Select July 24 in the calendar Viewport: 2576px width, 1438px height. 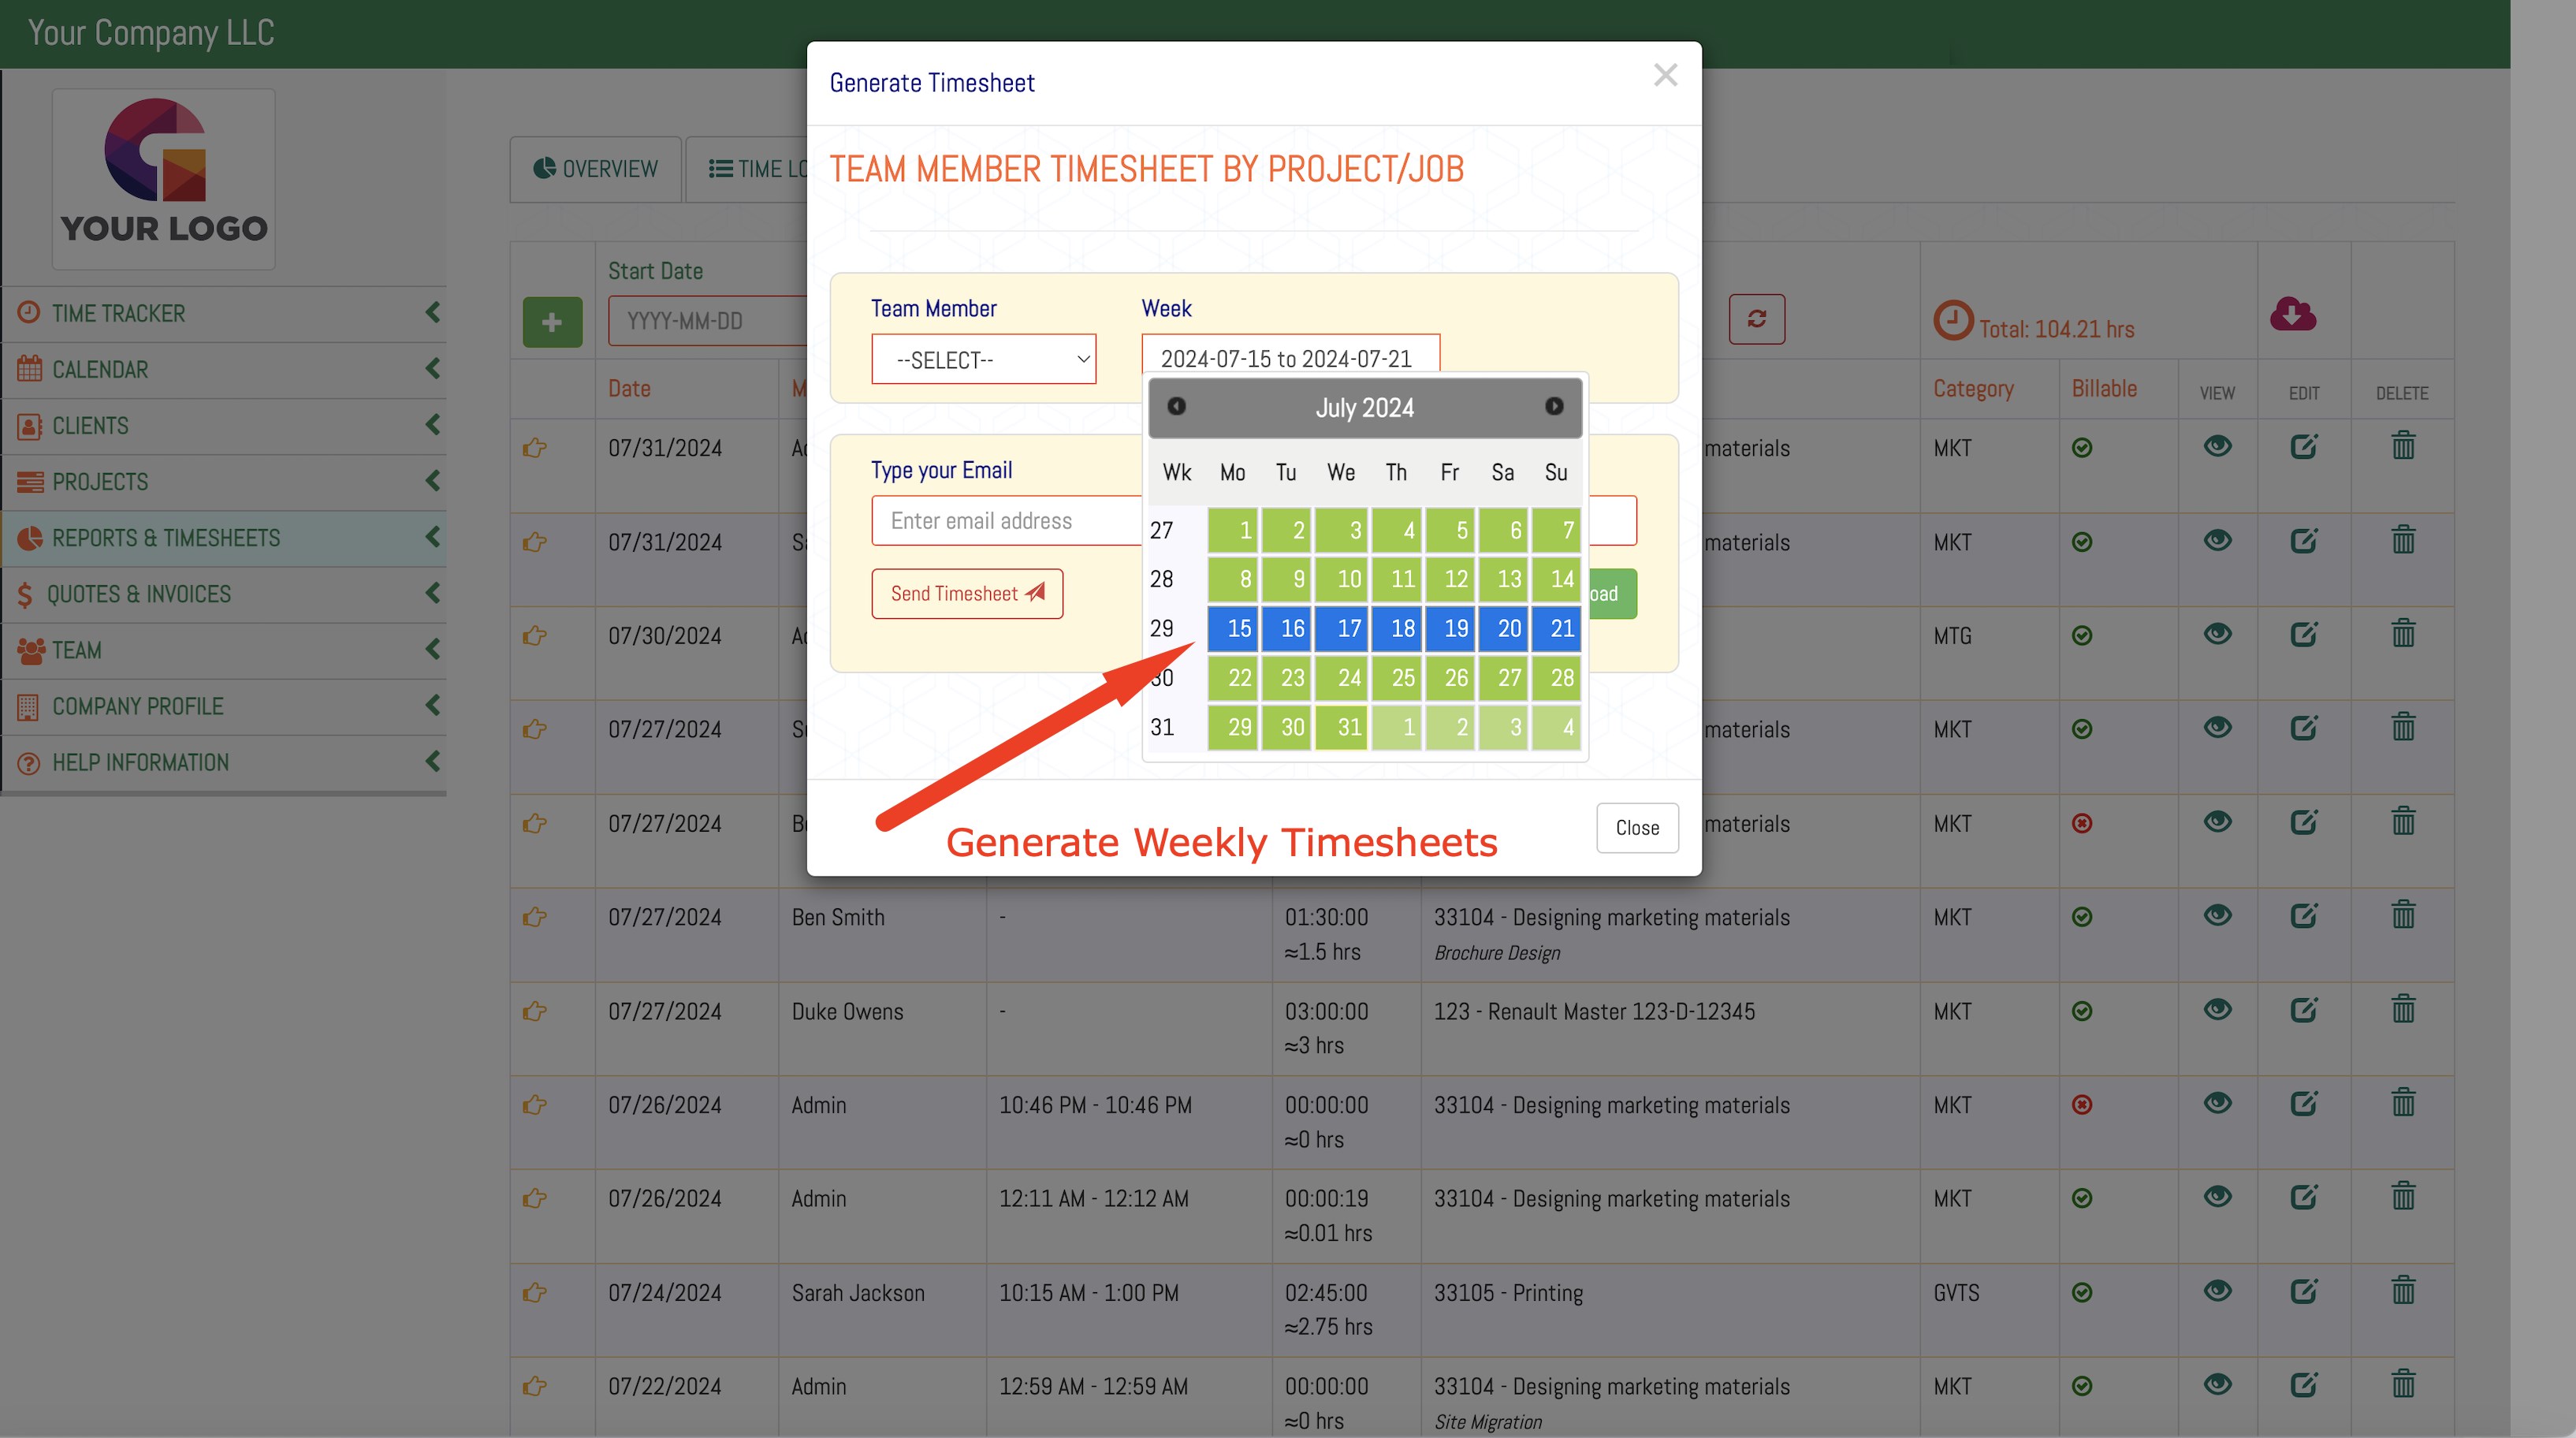click(1342, 678)
